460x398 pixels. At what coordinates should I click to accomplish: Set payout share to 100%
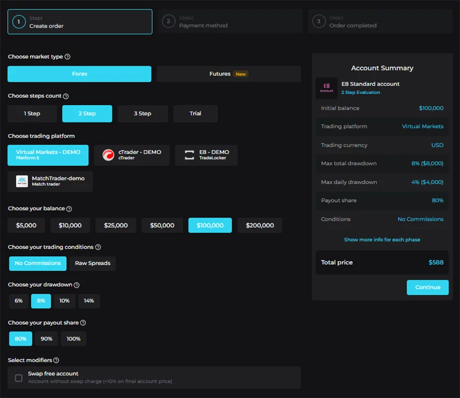click(73, 339)
